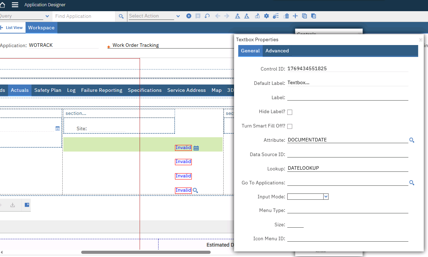This screenshot has width=428, height=257.
Task: Enable the Hide Label checkbox
Action: tap(290, 112)
